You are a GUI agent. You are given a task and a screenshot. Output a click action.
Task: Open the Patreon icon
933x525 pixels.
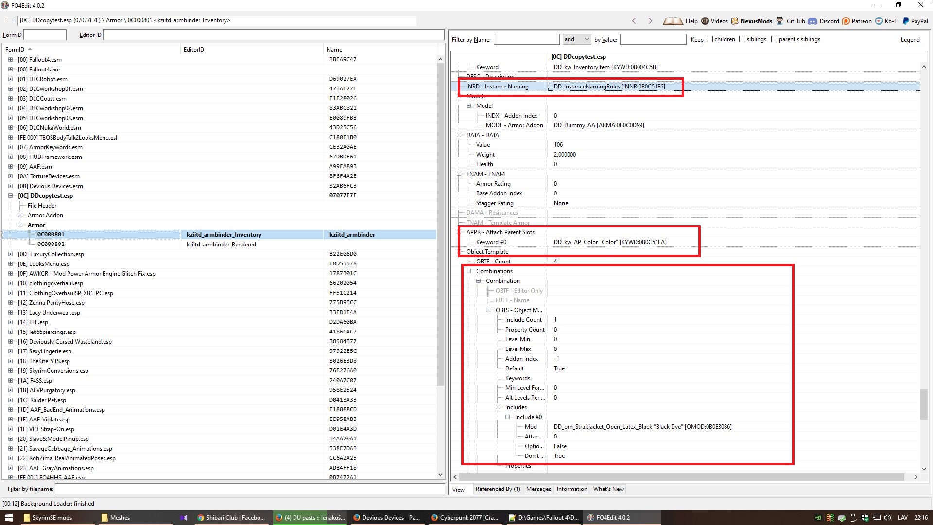(x=846, y=21)
